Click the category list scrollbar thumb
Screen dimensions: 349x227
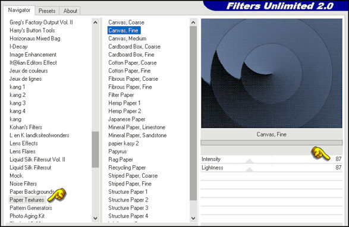pyautogui.click(x=95, y=149)
